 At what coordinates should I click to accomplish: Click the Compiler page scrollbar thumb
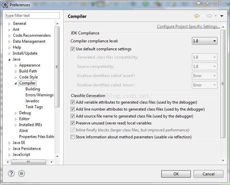tap(223, 84)
